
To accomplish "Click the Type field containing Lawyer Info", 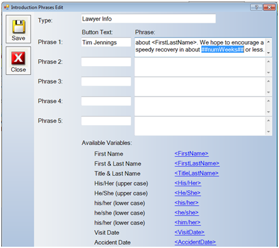I will [148, 19].
